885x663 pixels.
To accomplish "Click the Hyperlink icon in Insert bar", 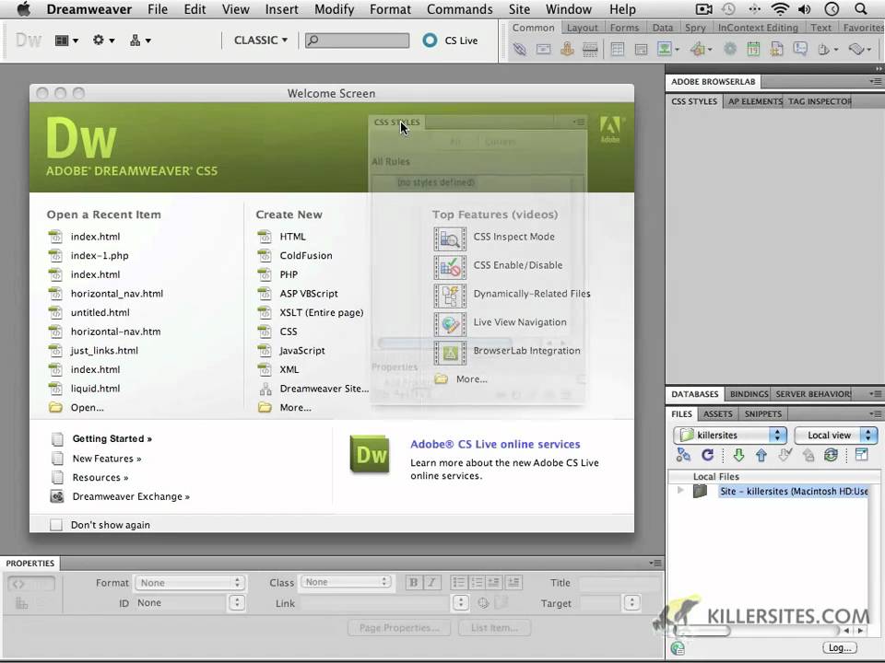I will [x=519, y=50].
